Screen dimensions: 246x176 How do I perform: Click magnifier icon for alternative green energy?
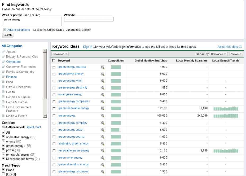pos(103,144)
